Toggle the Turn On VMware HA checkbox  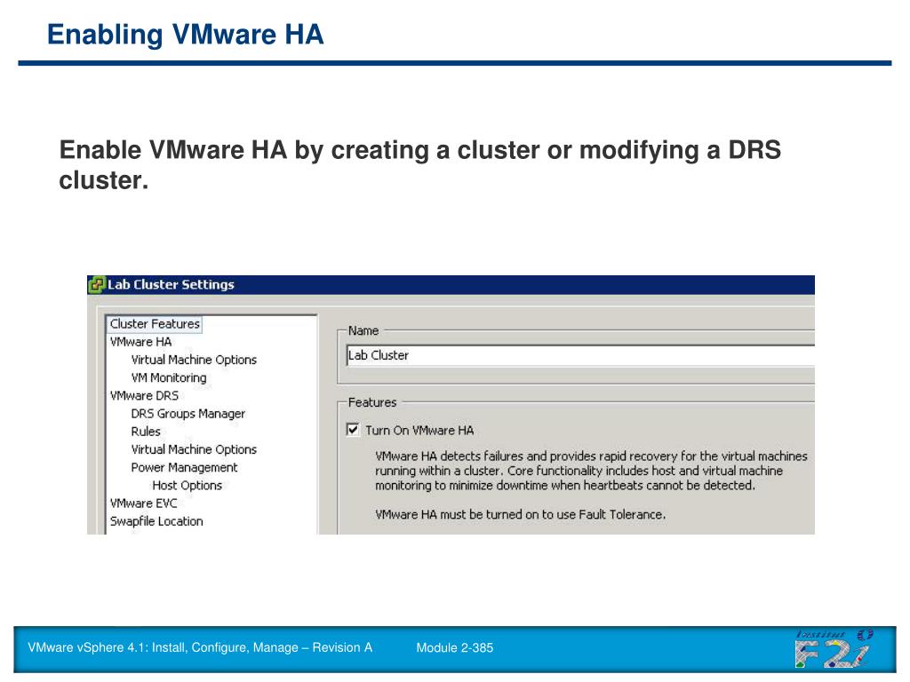(x=353, y=430)
